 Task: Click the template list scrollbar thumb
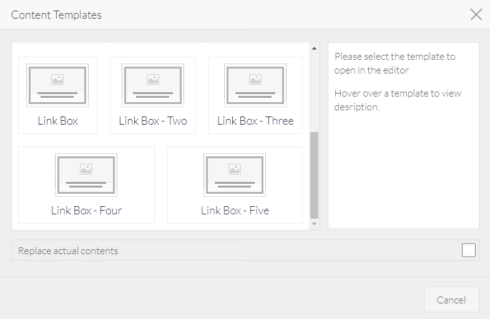click(x=315, y=175)
